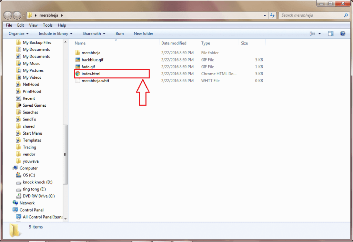Click the Burn toolbar button
353x242 pixels.
tap(120, 33)
